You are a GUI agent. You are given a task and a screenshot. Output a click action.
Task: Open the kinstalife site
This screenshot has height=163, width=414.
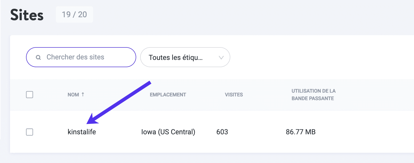82,132
